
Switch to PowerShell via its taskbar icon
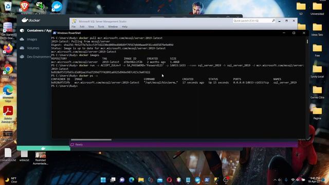click(207, 180)
